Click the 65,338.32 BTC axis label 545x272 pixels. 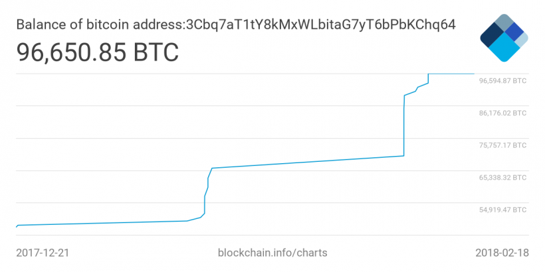click(502, 178)
